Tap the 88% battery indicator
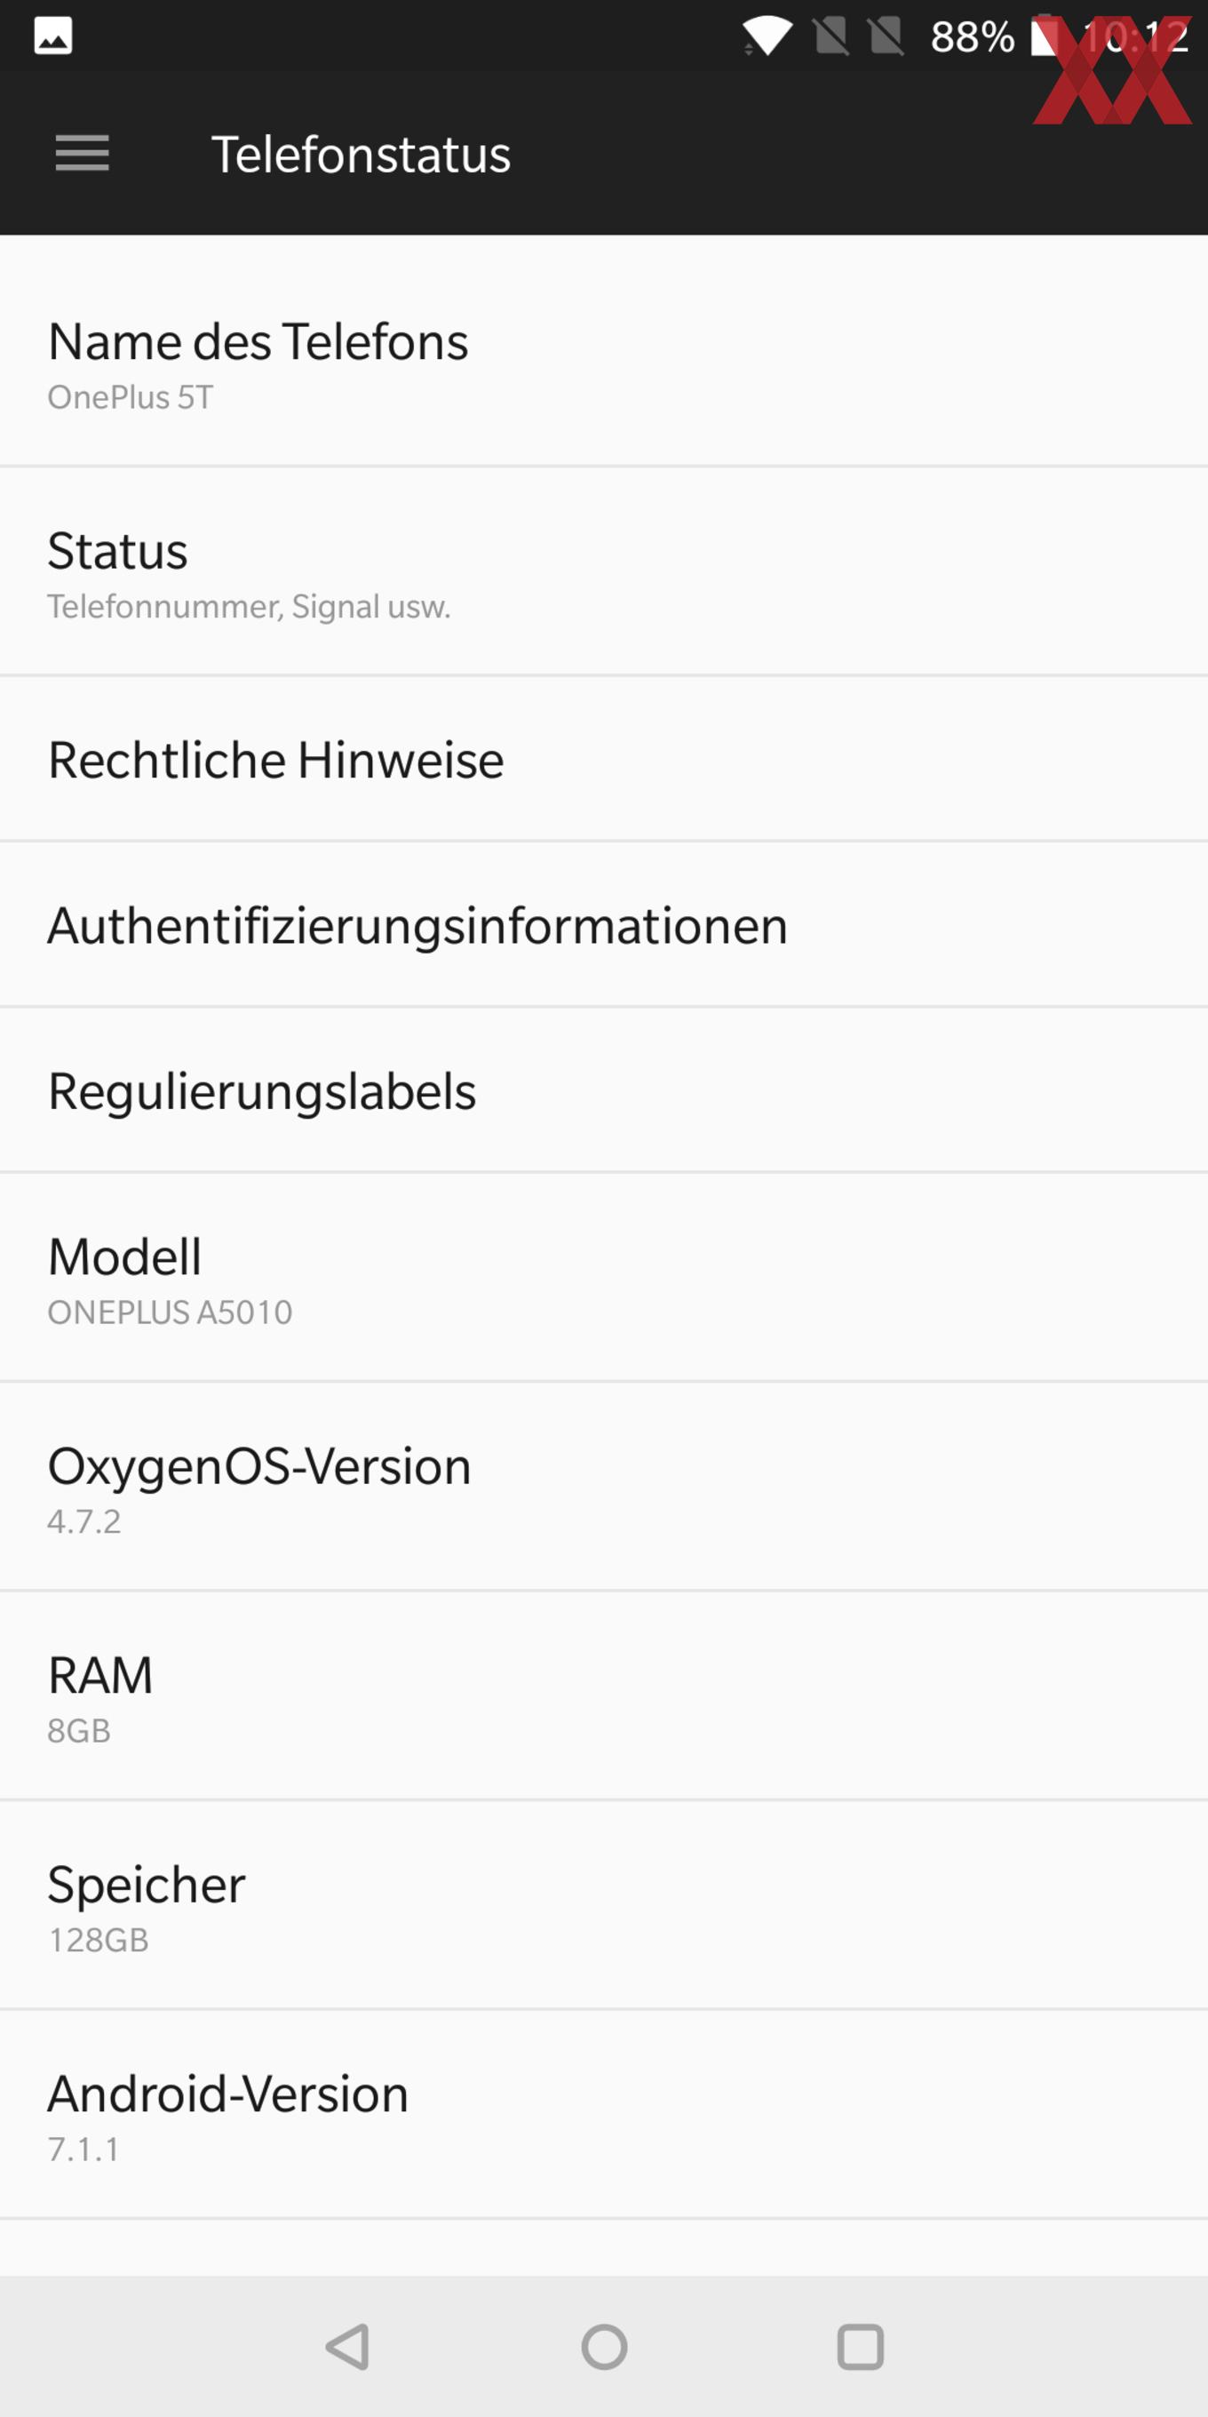This screenshot has width=1208, height=2417. point(972,36)
